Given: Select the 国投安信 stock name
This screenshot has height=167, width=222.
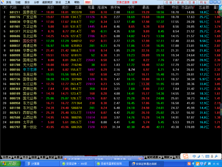Looking at the screenshot, I should (30, 41).
